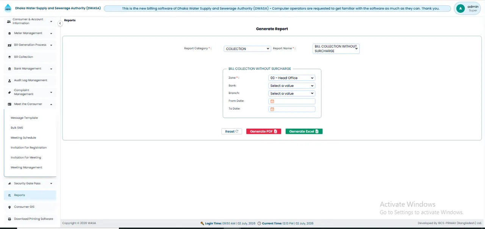
Task: Open Download Printing Software page
Action: tap(30, 219)
